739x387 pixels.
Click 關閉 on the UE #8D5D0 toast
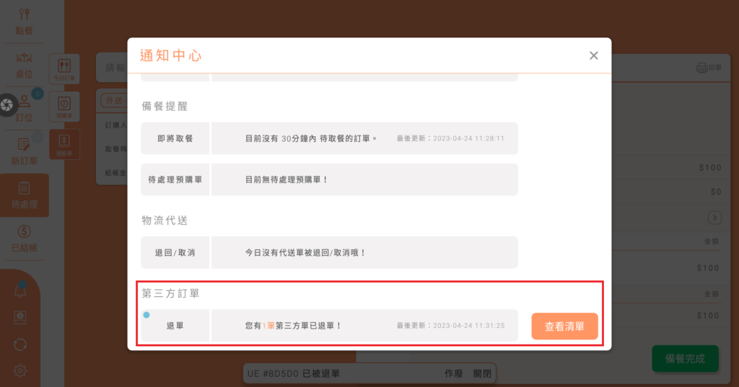[x=482, y=374]
